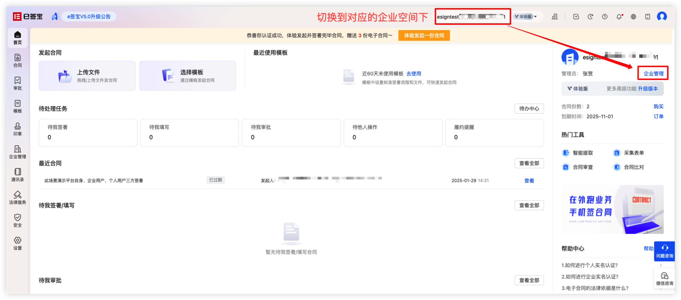Open 智能提取 smart extraction tool

pos(578,153)
